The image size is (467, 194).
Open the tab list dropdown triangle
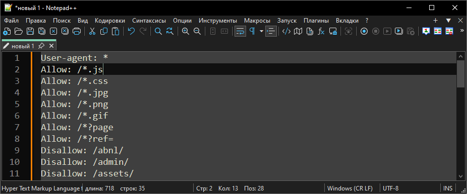[448, 21]
